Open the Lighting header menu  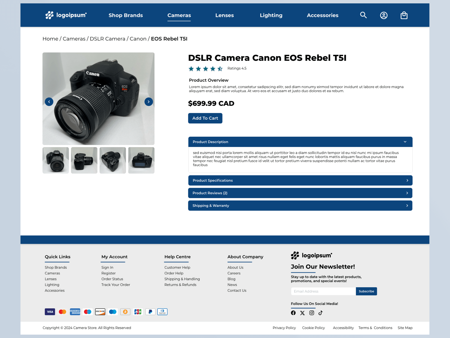coord(271,15)
